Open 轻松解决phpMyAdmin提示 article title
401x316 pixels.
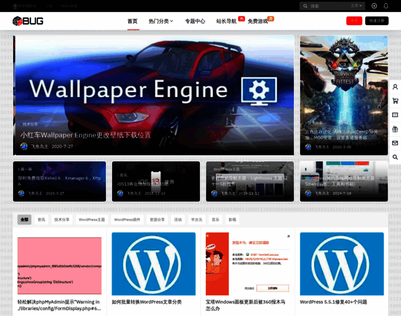59,305
